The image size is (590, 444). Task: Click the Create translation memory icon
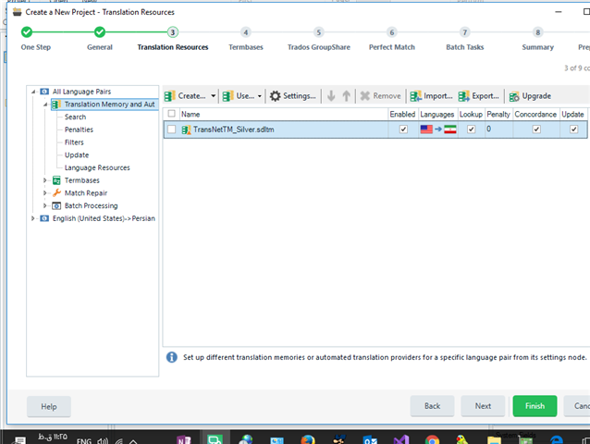pyautogui.click(x=170, y=96)
